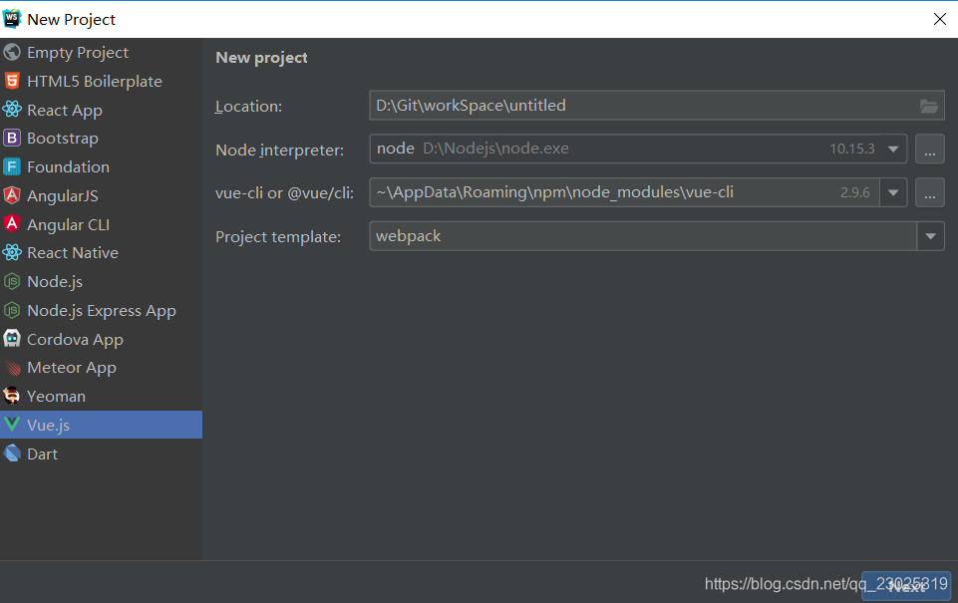958x603 pixels.
Task: Click the Dart logo icon
Action: pyautogui.click(x=12, y=453)
